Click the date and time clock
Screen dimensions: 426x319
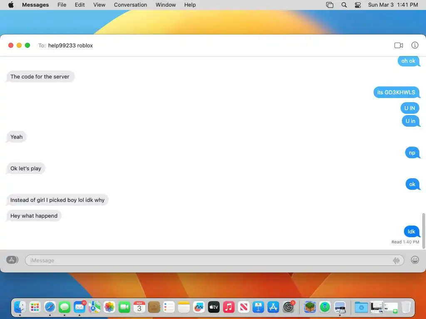393,5
